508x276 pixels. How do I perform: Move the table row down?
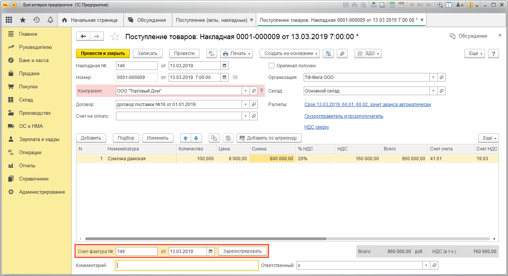coord(196,138)
